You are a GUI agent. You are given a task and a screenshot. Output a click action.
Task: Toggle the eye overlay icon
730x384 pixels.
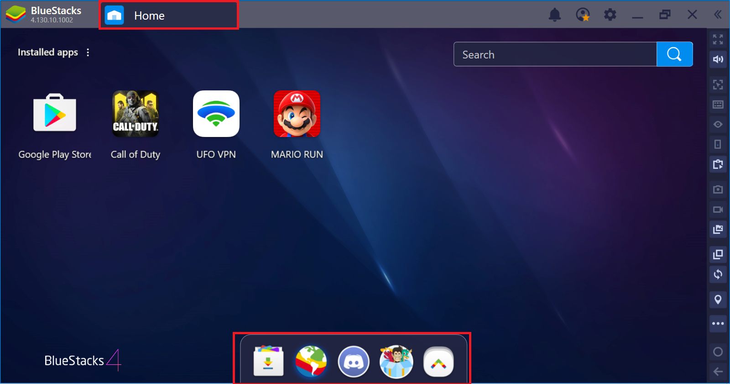(718, 124)
